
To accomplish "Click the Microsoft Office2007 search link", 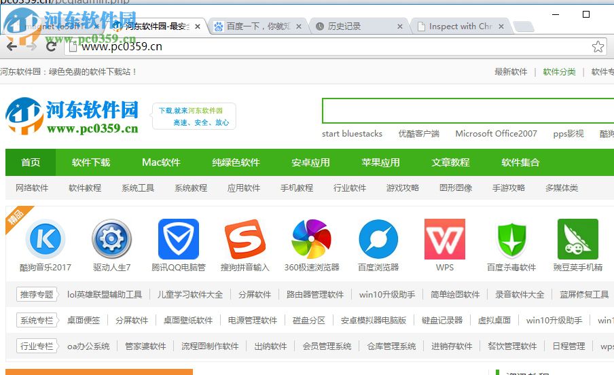I will [496, 134].
